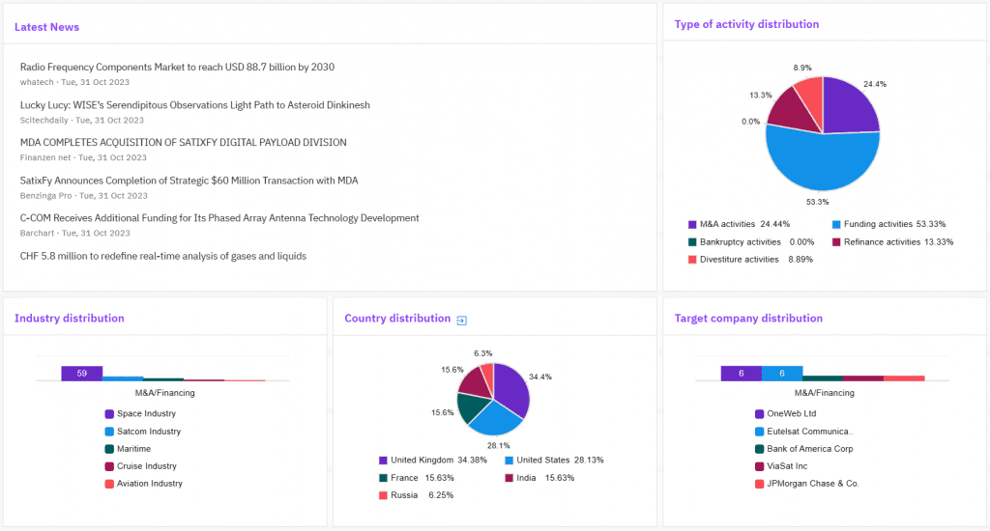Open the Country distribution export icon

coord(462,321)
